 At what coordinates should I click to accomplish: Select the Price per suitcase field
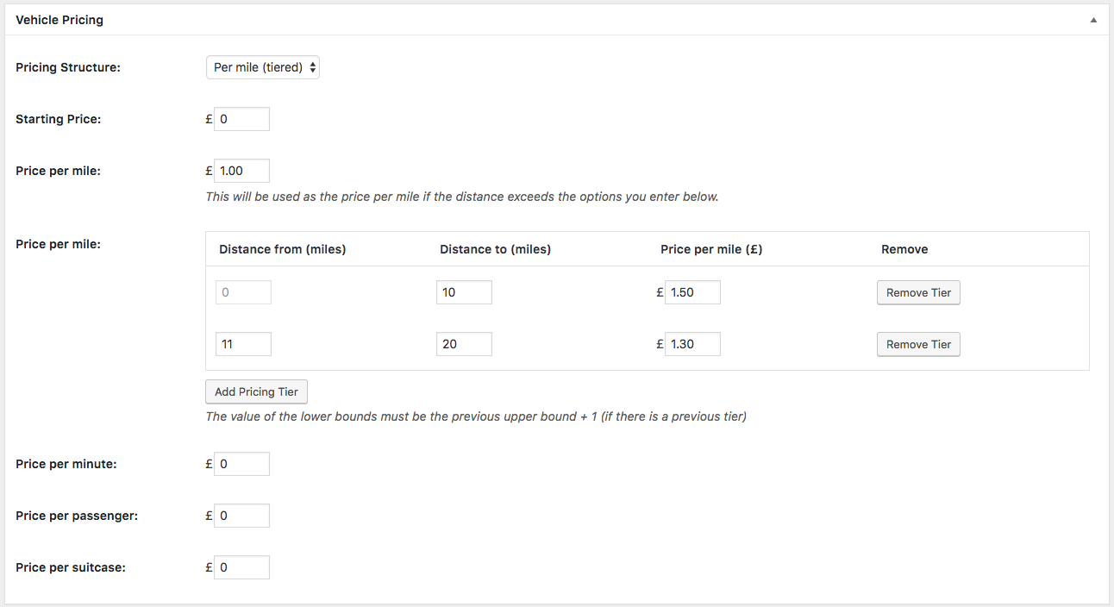click(241, 566)
